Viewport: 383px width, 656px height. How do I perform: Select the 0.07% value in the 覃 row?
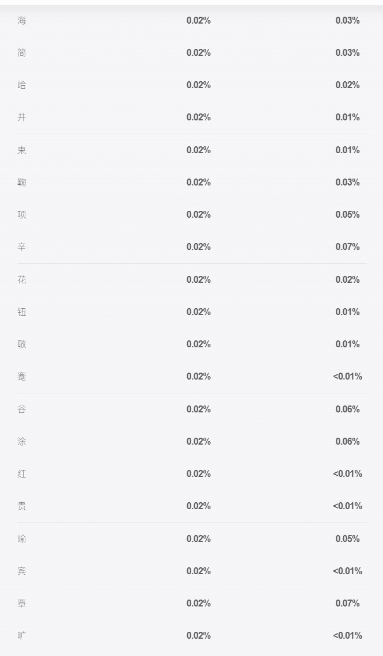coord(347,603)
